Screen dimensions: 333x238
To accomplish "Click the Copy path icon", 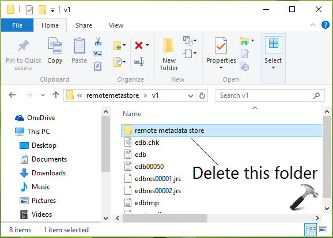I will point(97,53).
